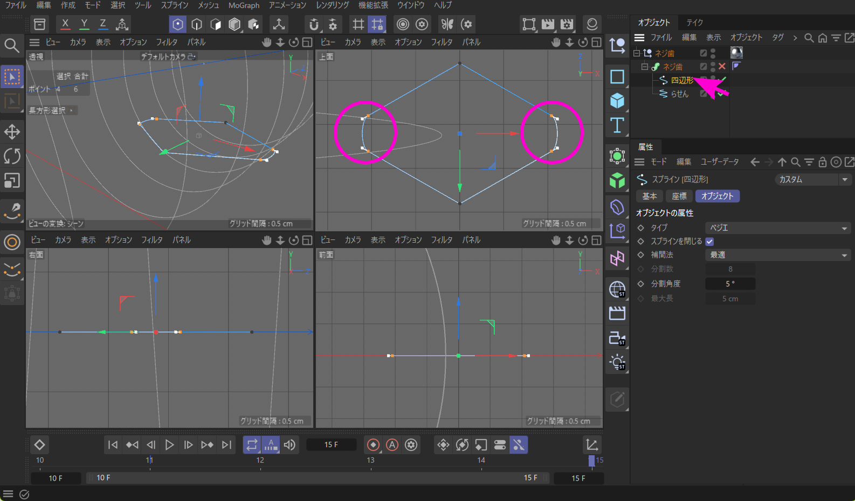Viewport: 855px width, 501px height.
Task: Select the Scale tool in left toolbar
Action: coord(12,181)
